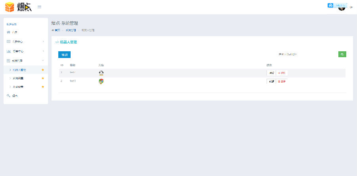The height and width of the screenshot is (176, 357).
Task: Click the blue cloud badge icon in header
Action: (330, 5)
